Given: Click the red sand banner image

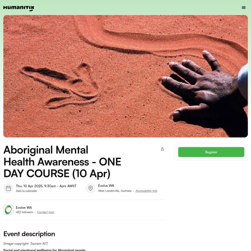Looking at the screenshot, I should coord(125,76).
